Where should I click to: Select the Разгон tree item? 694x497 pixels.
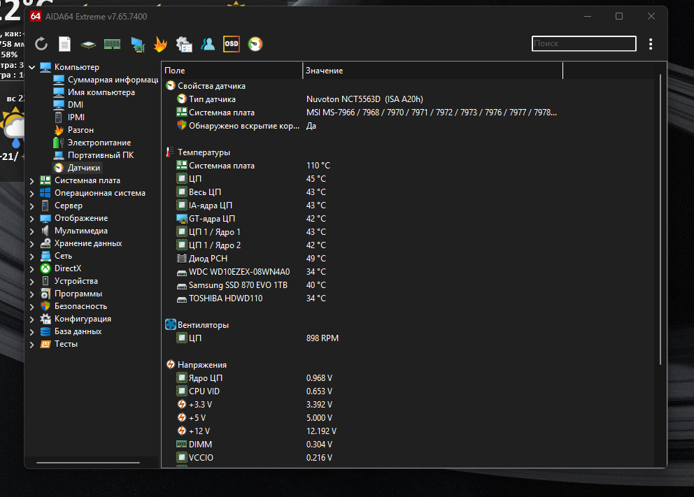(80, 130)
